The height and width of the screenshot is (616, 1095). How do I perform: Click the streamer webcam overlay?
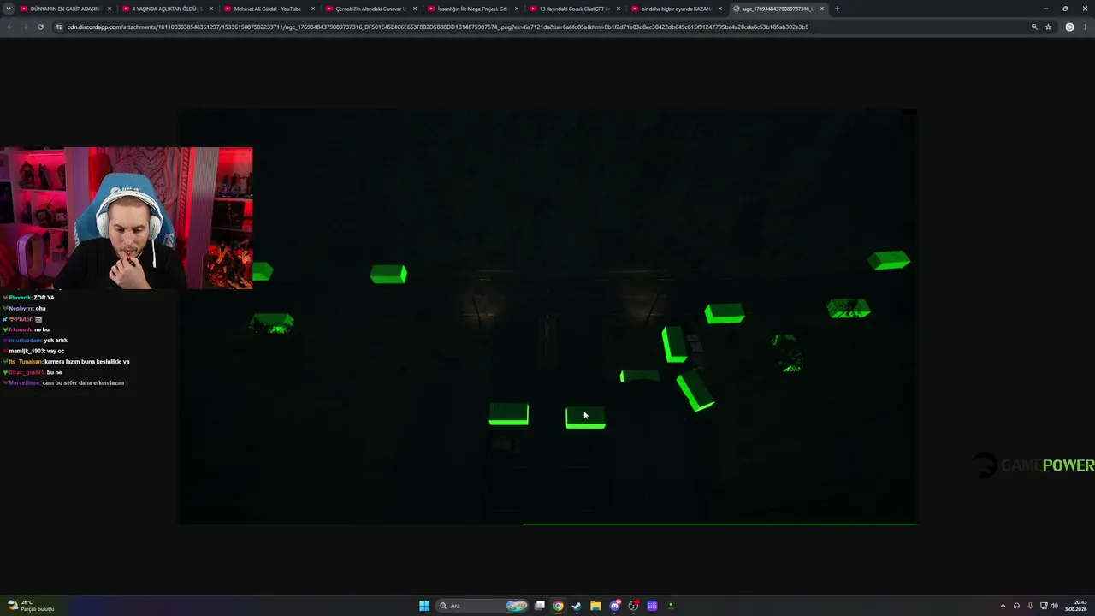(x=127, y=218)
